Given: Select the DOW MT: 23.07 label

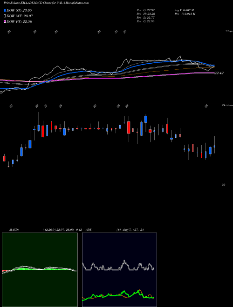Looking at the screenshot, I should [x=20, y=16].
